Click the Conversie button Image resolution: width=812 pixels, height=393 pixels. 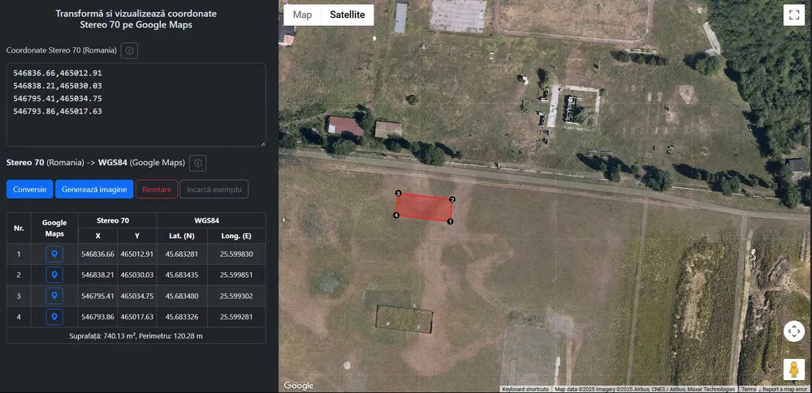[29, 190]
